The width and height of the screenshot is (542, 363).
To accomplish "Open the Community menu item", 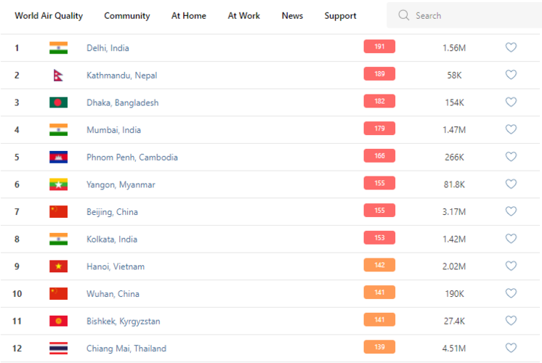I will (x=127, y=16).
